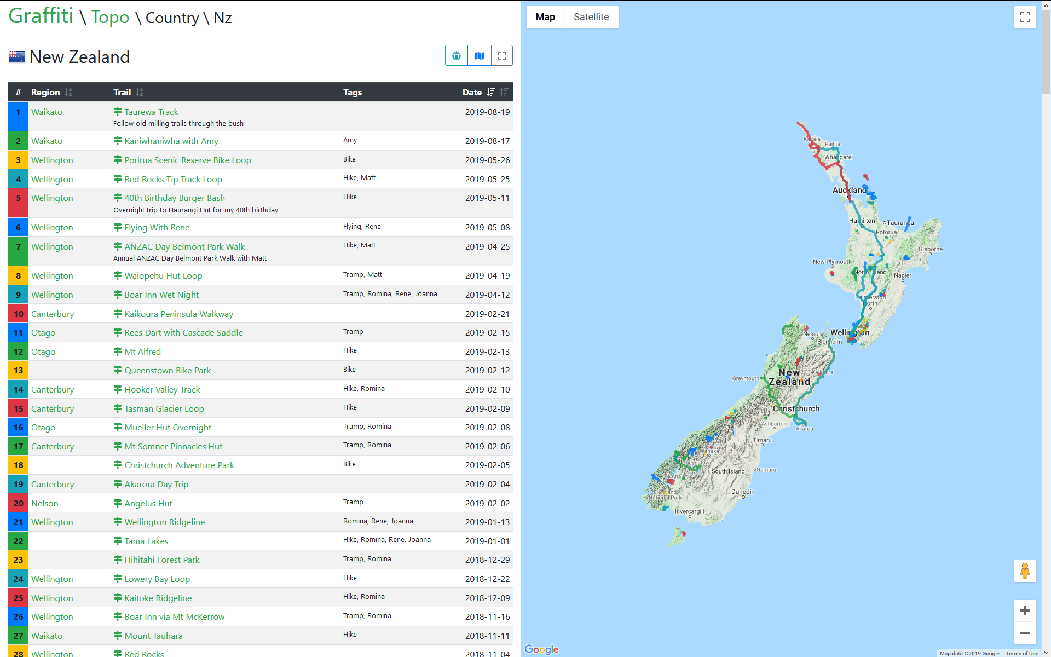Open the Rees Dart with Cascade Saddle trail
Screen dimensions: 1051x657
pos(183,333)
